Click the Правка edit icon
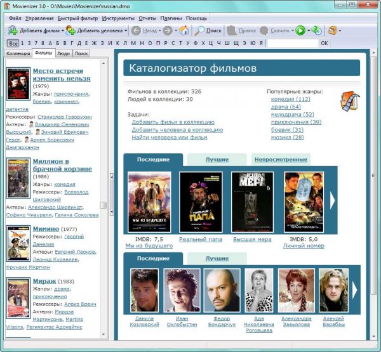The height and width of the screenshot is (352, 381). pyautogui.click(x=232, y=30)
